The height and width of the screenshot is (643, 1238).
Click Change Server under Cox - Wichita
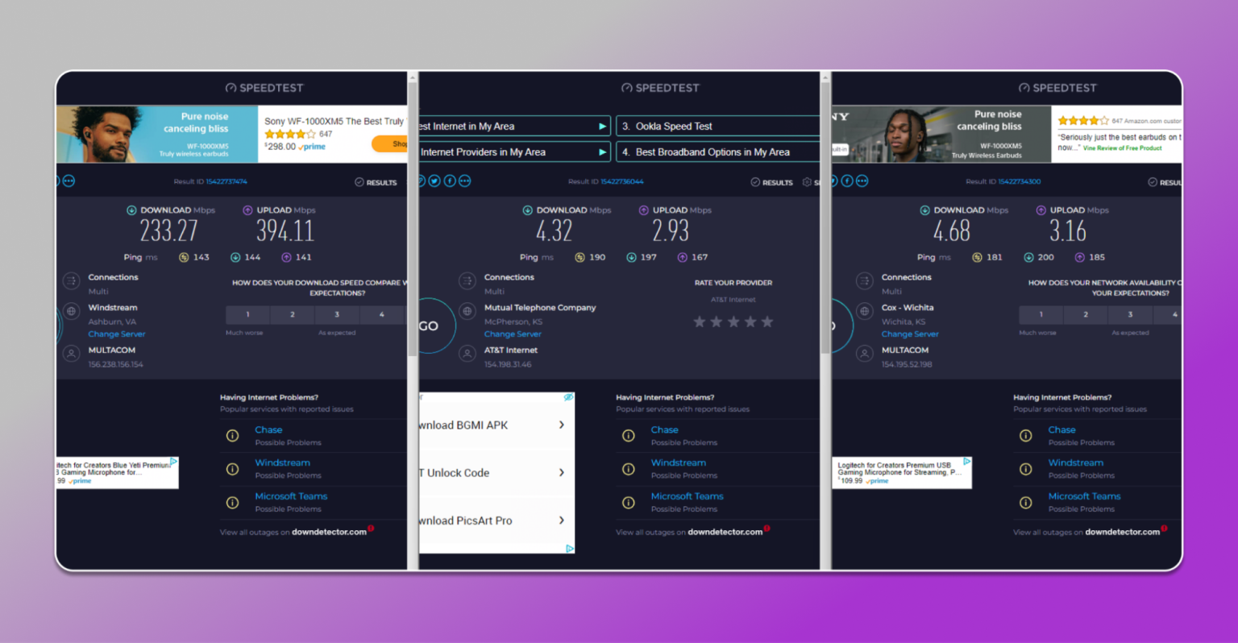910,334
